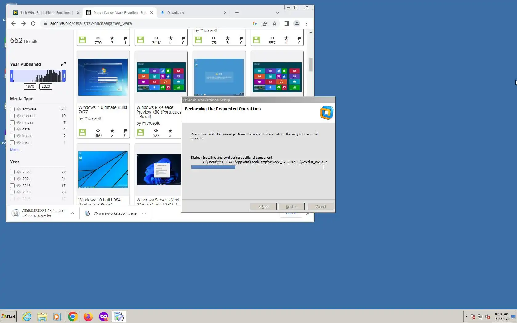517x323 pixels.
Task: Close the Josh Wine Bottle Meme tab
Action: coord(78,13)
